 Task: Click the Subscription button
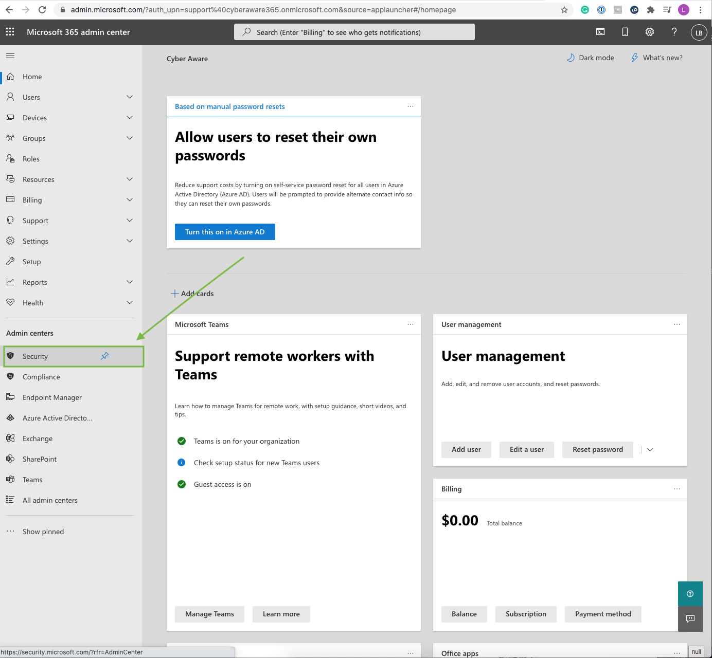click(x=526, y=614)
